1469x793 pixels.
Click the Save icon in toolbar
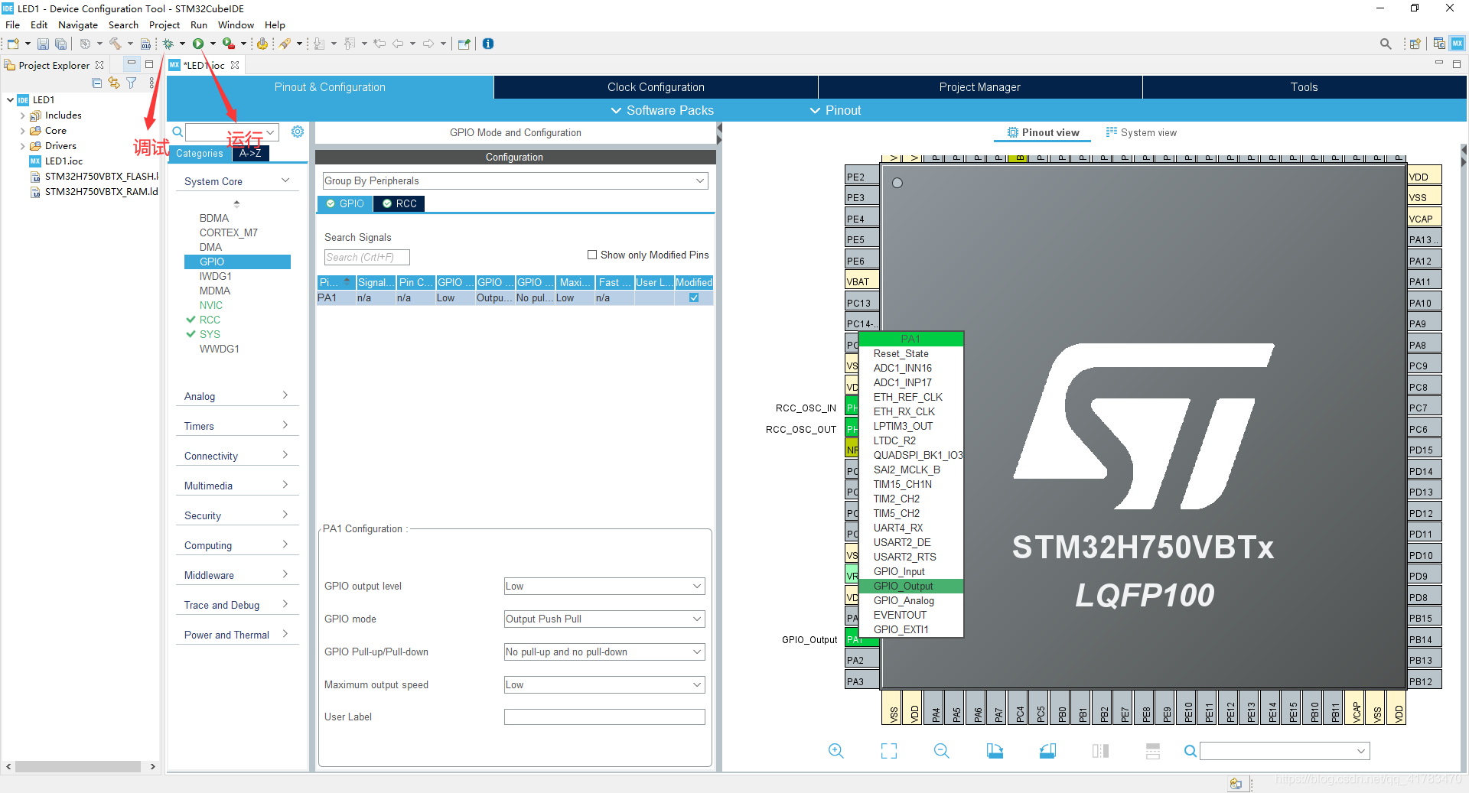(x=43, y=44)
